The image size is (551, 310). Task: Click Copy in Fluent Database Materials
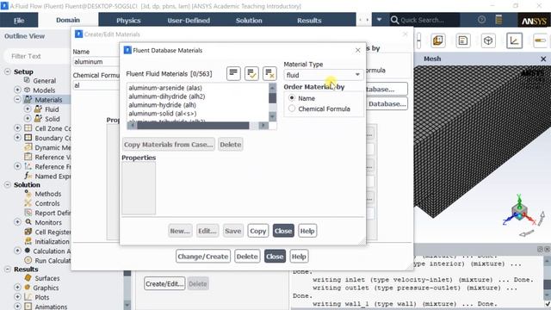(x=258, y=231)
